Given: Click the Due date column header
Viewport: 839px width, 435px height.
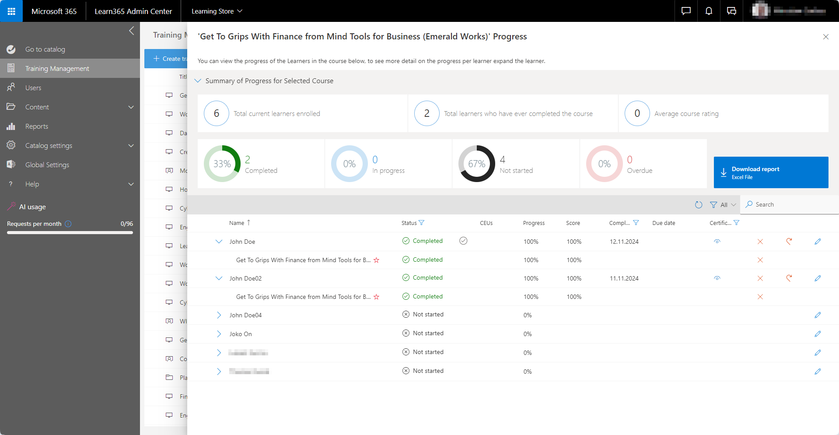Looking at the screenshot, I should [x=664, y=223].
